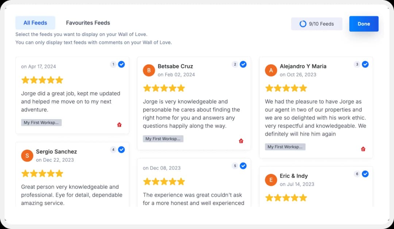Click the truncated workspace tag on Betsabe's review
The width and height of the screenshot is (394, 229).
tap(163, 139)
